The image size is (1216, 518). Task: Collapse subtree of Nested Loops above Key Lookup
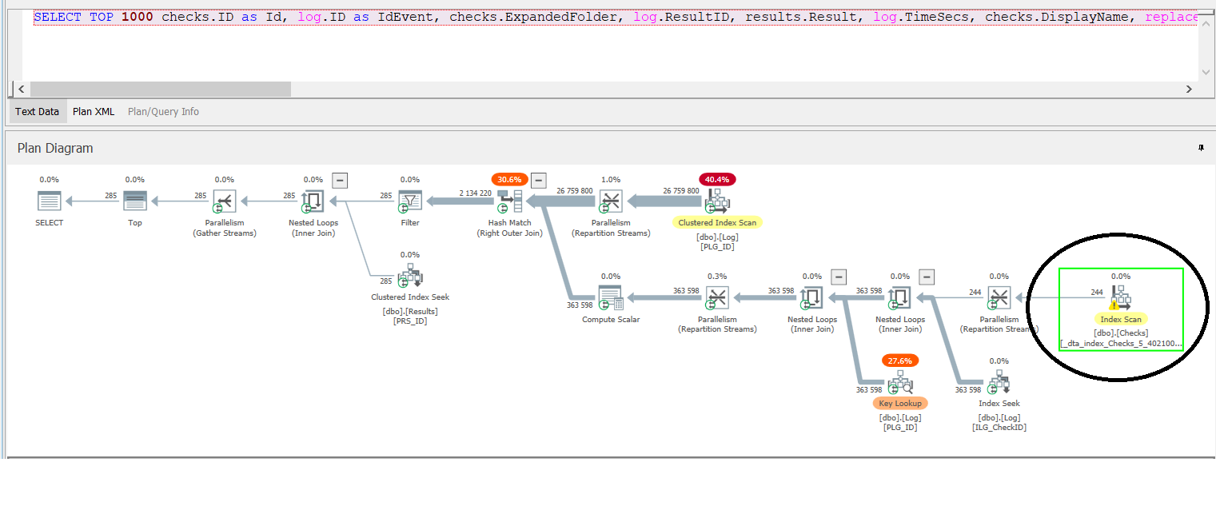tap(838, 277)
